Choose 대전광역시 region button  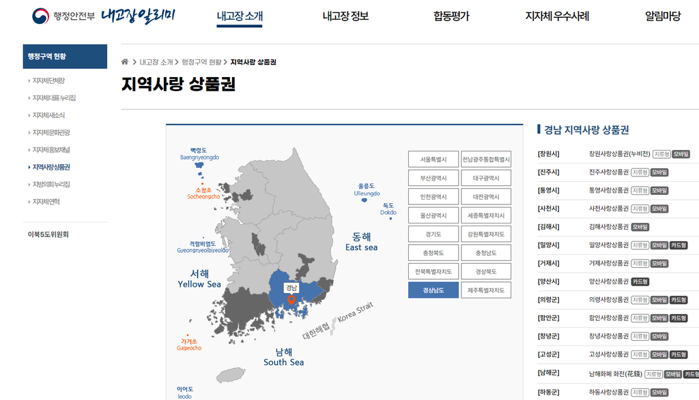(486, 197)
